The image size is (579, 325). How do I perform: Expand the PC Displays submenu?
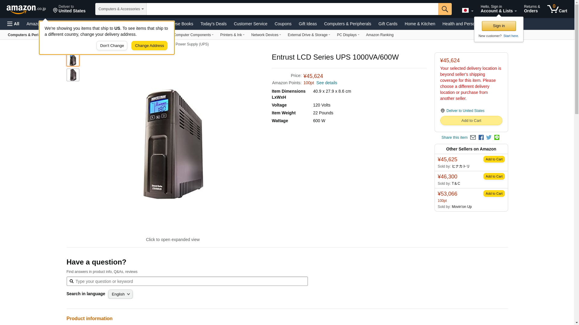[348, 35]
